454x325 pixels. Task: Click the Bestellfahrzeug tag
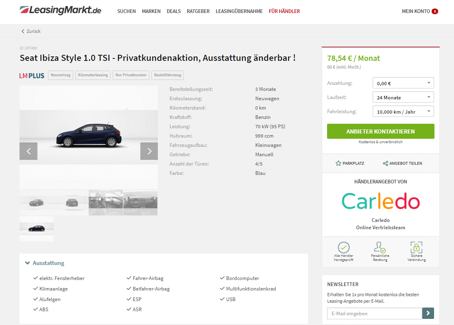click(x=168, y=75)
